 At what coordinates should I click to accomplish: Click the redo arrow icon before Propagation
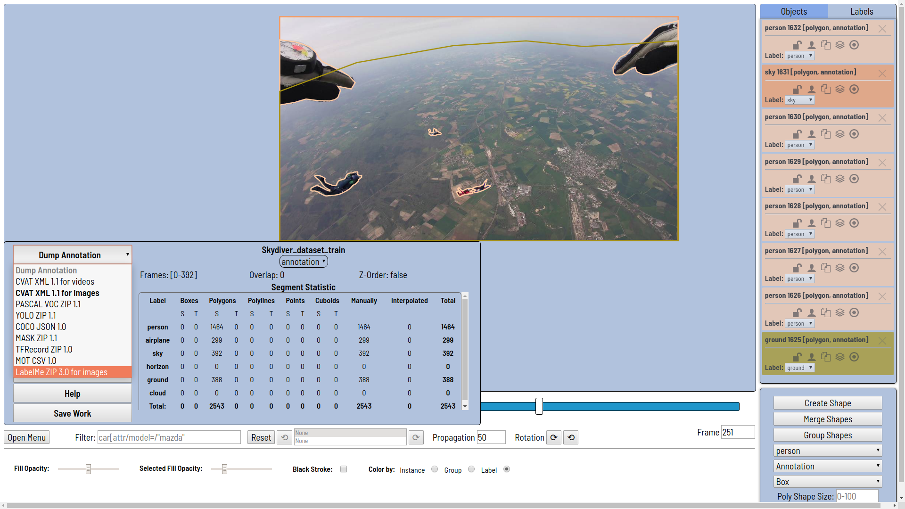point(416,437)
